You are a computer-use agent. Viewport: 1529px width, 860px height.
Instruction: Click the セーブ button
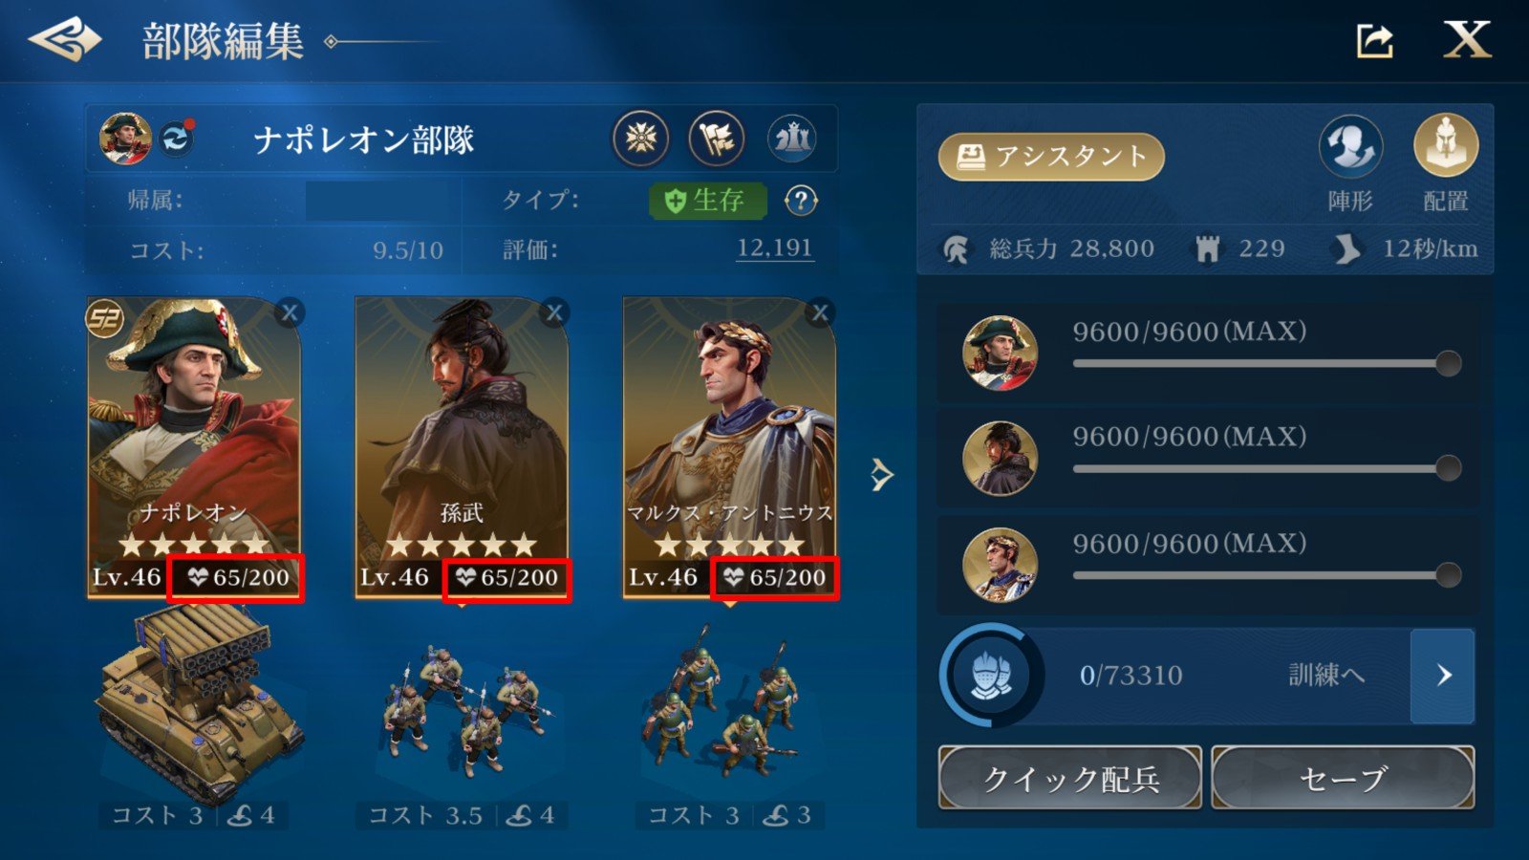1343,778
